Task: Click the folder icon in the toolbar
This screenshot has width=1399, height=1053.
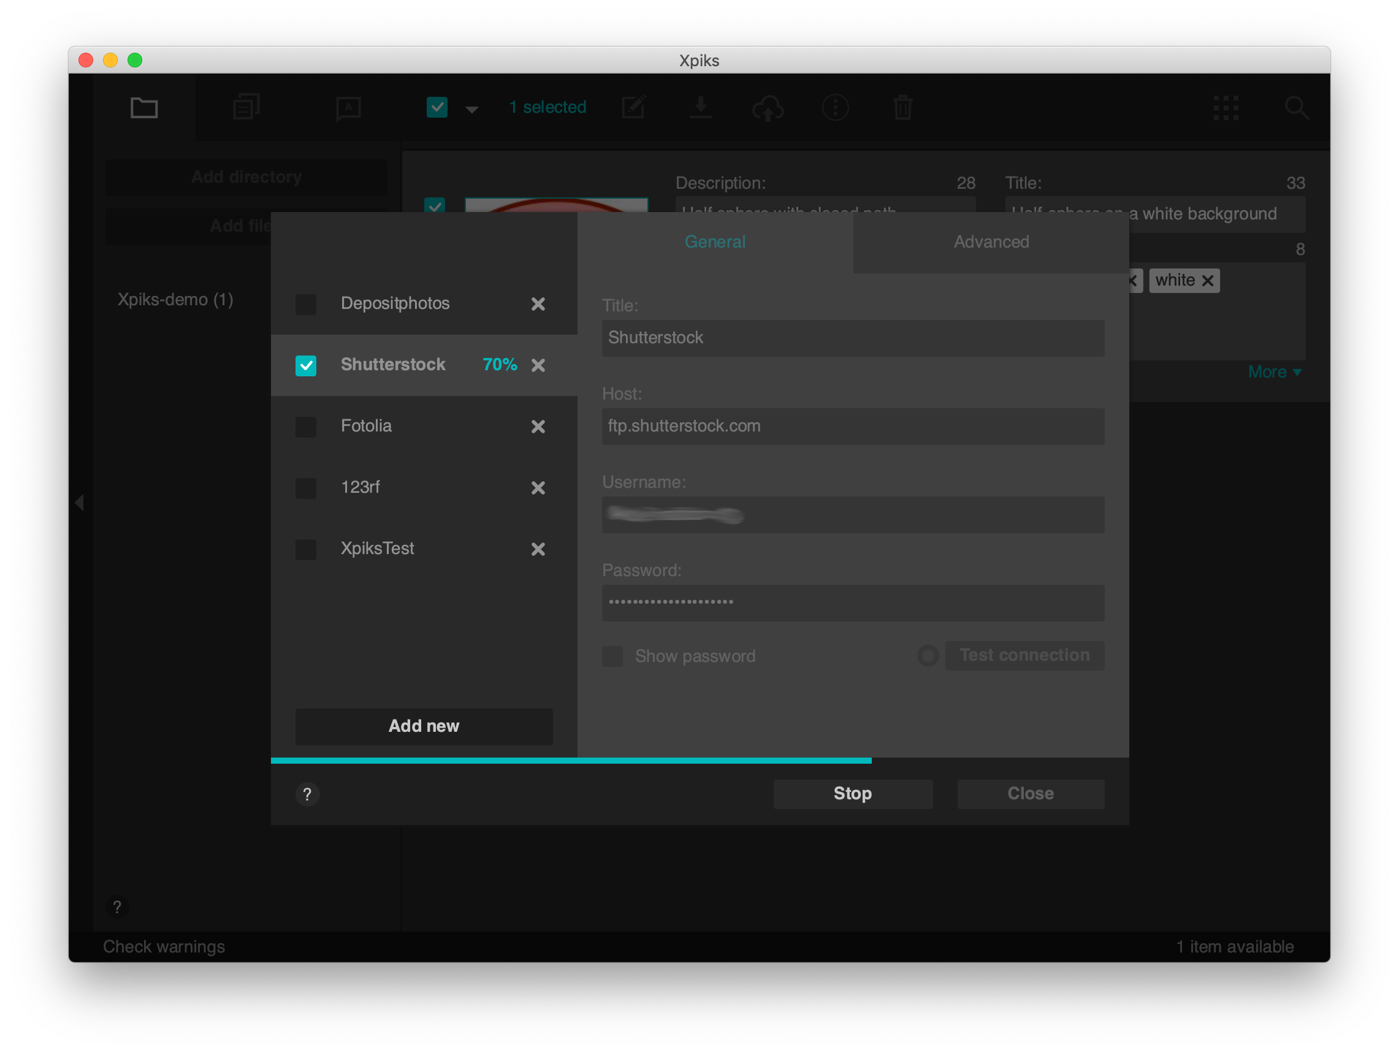Action: (x=143, y=107)
